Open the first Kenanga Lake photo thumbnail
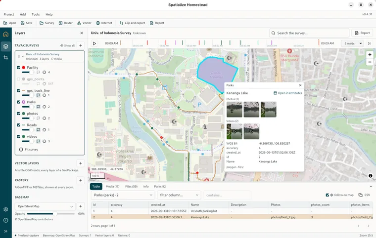The height and width of the screenshot is (238, 376). tap(235, 110)
